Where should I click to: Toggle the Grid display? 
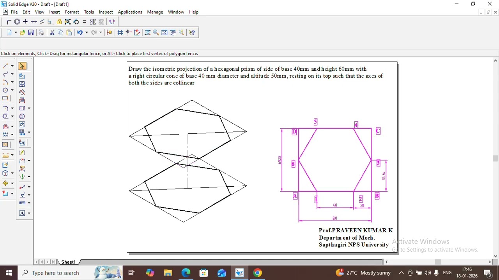coord(120,33)
